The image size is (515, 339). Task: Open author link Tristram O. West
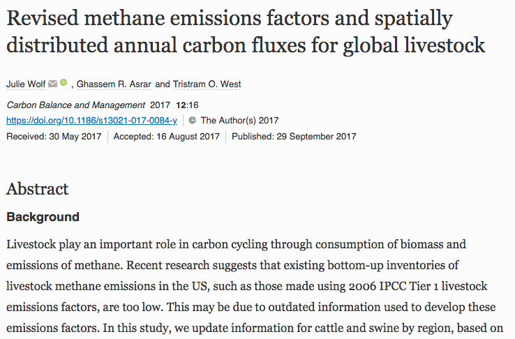207,84
